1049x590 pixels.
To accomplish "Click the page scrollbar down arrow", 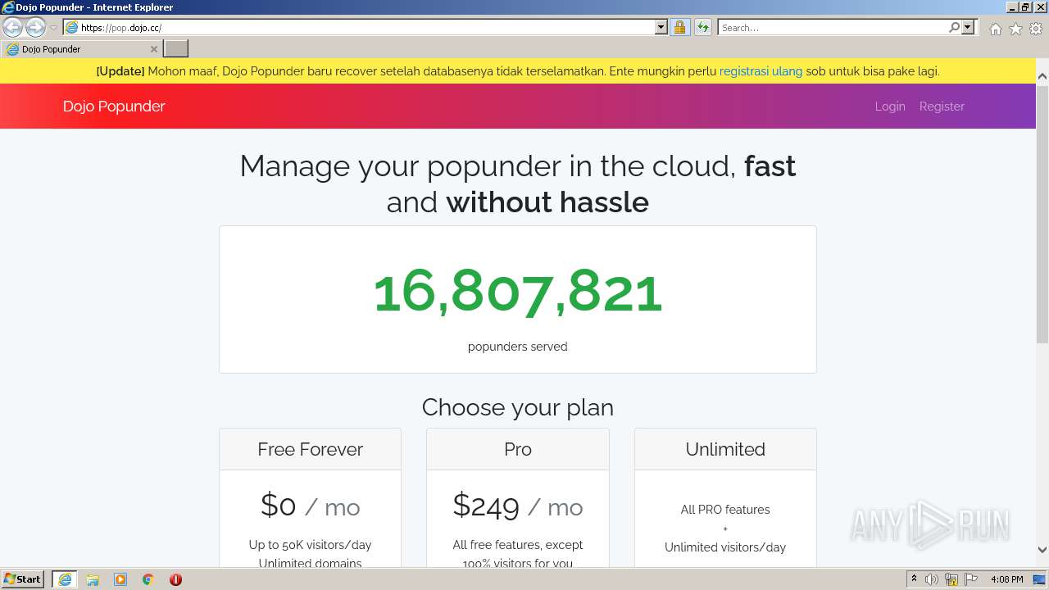I will tap(1042, 550).
